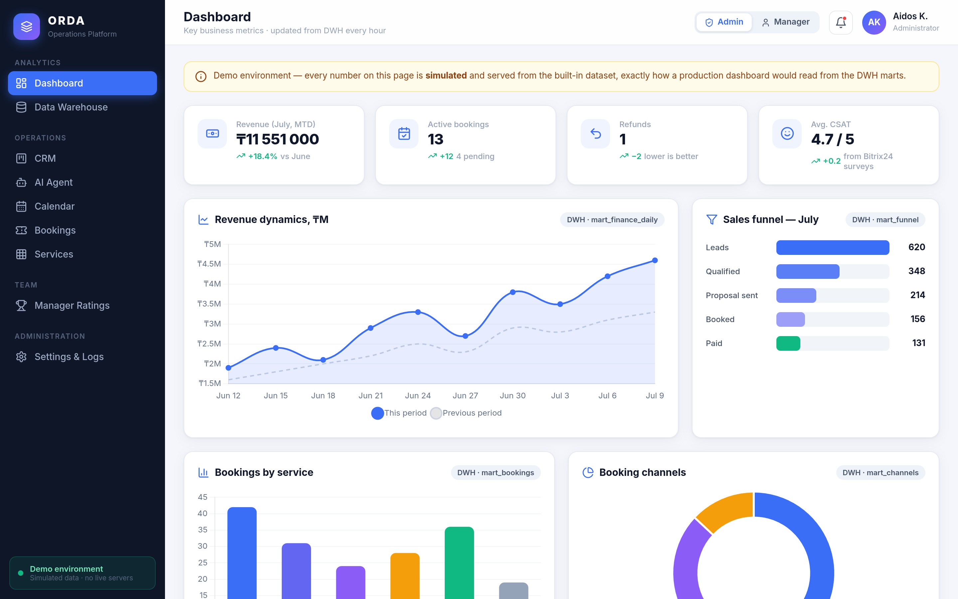Click the Data Warehouse database icon
Screen dimensions: 958x599
tap(21, 107)
